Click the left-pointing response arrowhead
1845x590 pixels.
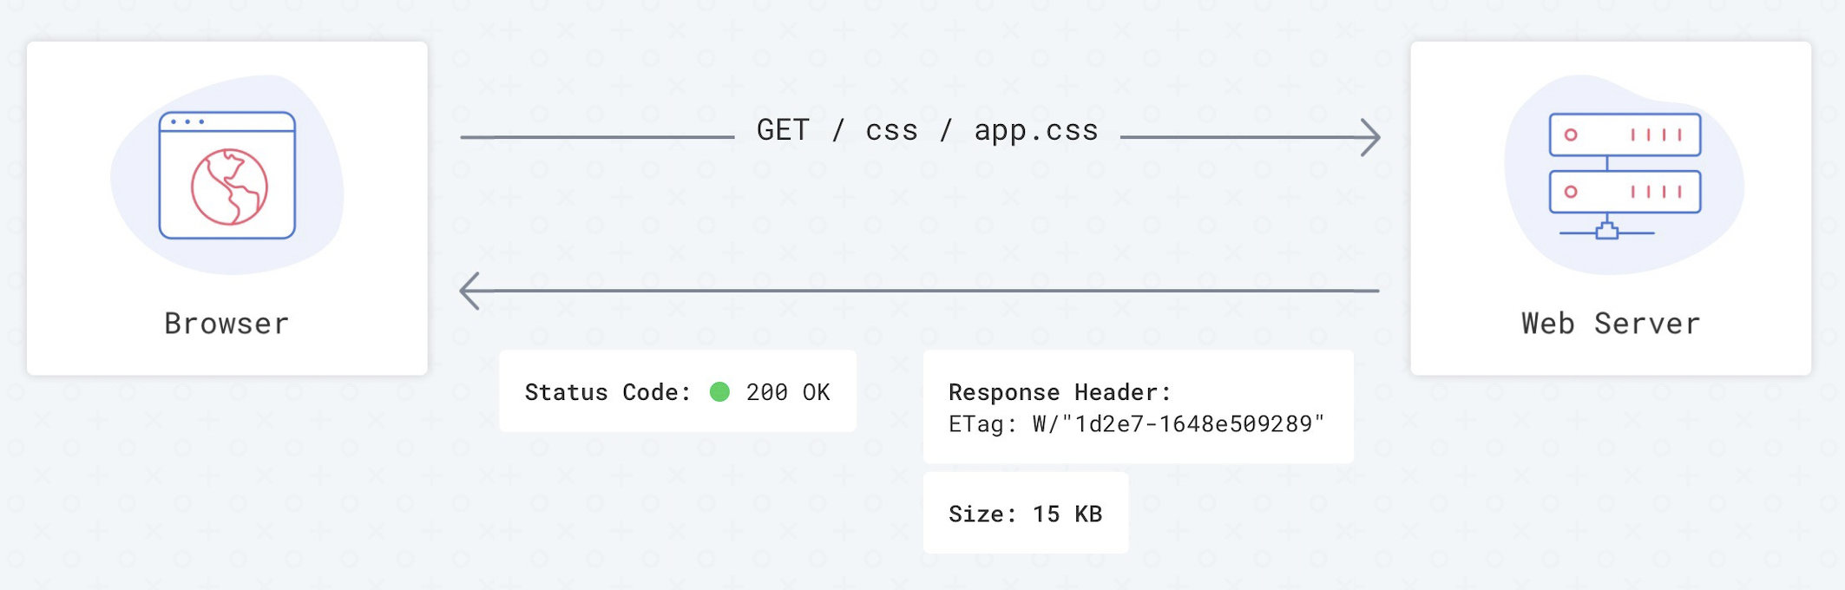(469, 291)
